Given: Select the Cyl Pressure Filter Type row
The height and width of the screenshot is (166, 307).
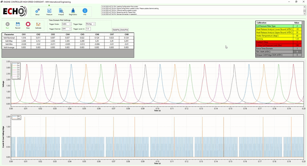Looking at the screenshot, I should pyautogui.click(x=279, y=26).
